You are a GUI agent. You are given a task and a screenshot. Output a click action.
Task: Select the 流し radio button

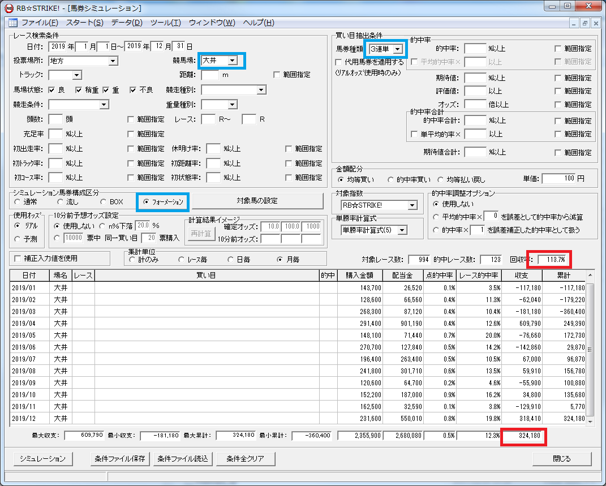coord(61,201)
